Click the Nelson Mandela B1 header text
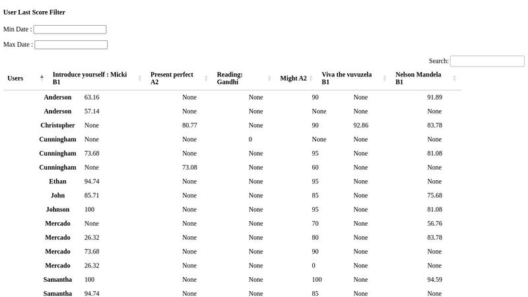Screen dimensions: 528x297 coord(418,78)
